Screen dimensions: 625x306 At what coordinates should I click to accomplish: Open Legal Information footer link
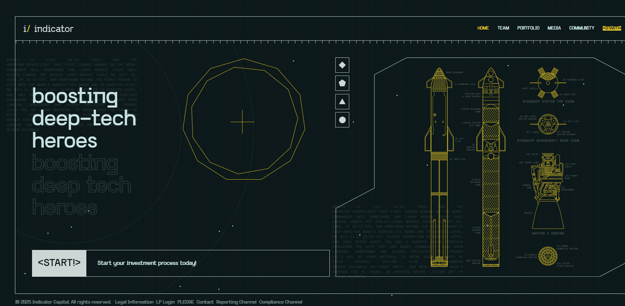coord(134,302)
